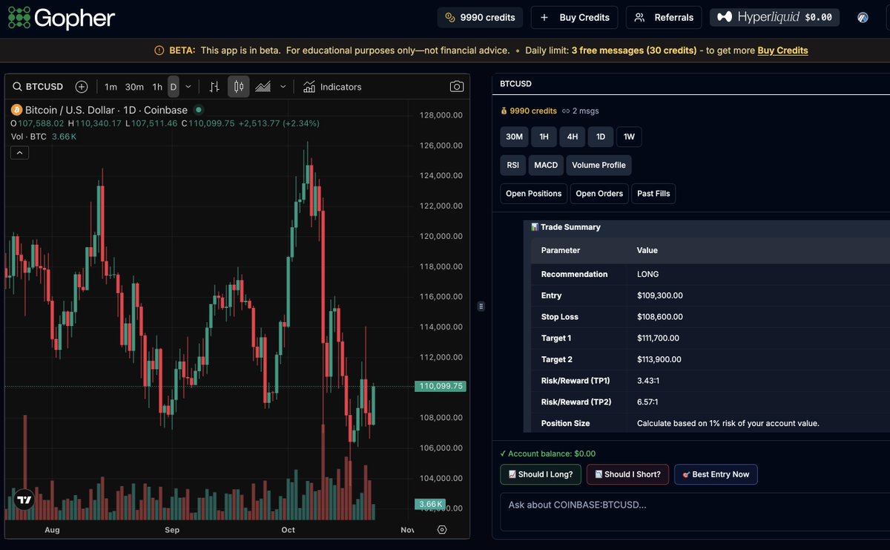Image resolution: width=890 pixels, height=550 pixels.
Task: Switch to area chart style
Action: coord(263,87)
